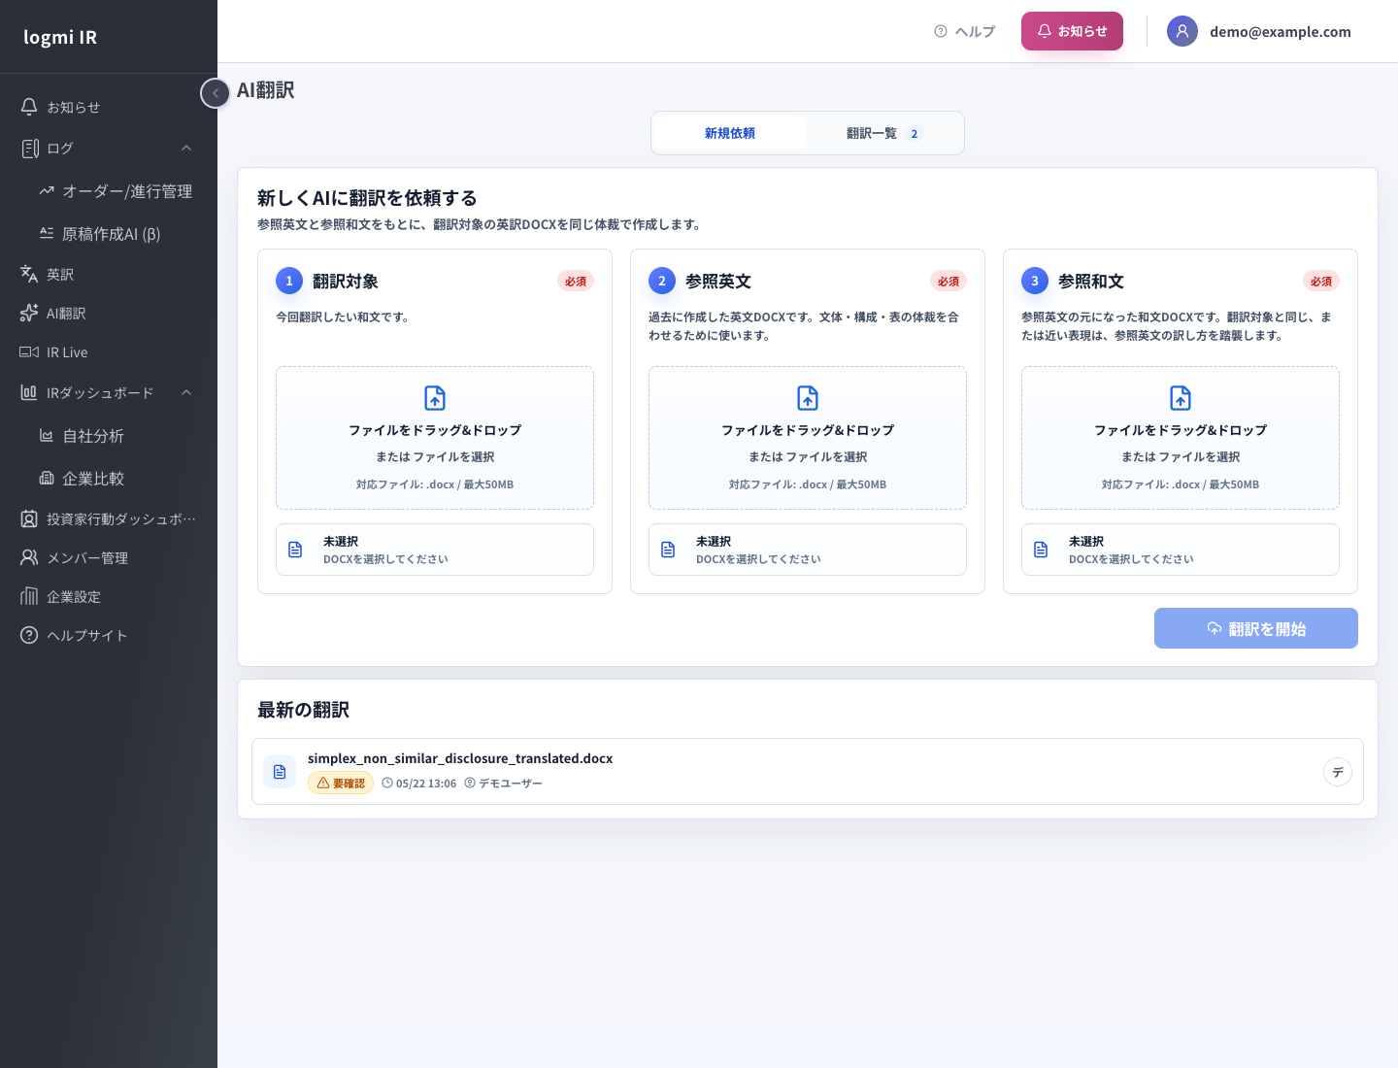Screen dimensions: 1398x1068
Task: Open simplex_non_similar_disclosure_translated.docx
Action: coord(460,758)
